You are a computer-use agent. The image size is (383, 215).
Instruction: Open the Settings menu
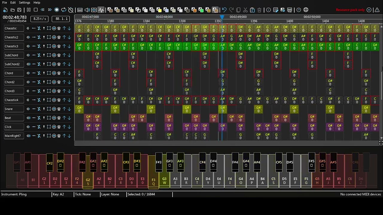pyautogui.click(x=25, y=2)
